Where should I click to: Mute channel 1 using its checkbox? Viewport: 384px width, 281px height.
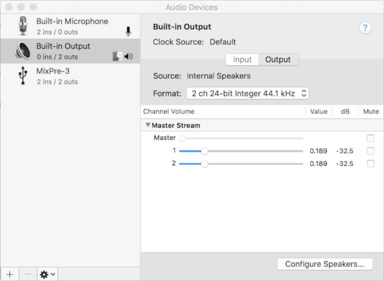tap(371, 151)
